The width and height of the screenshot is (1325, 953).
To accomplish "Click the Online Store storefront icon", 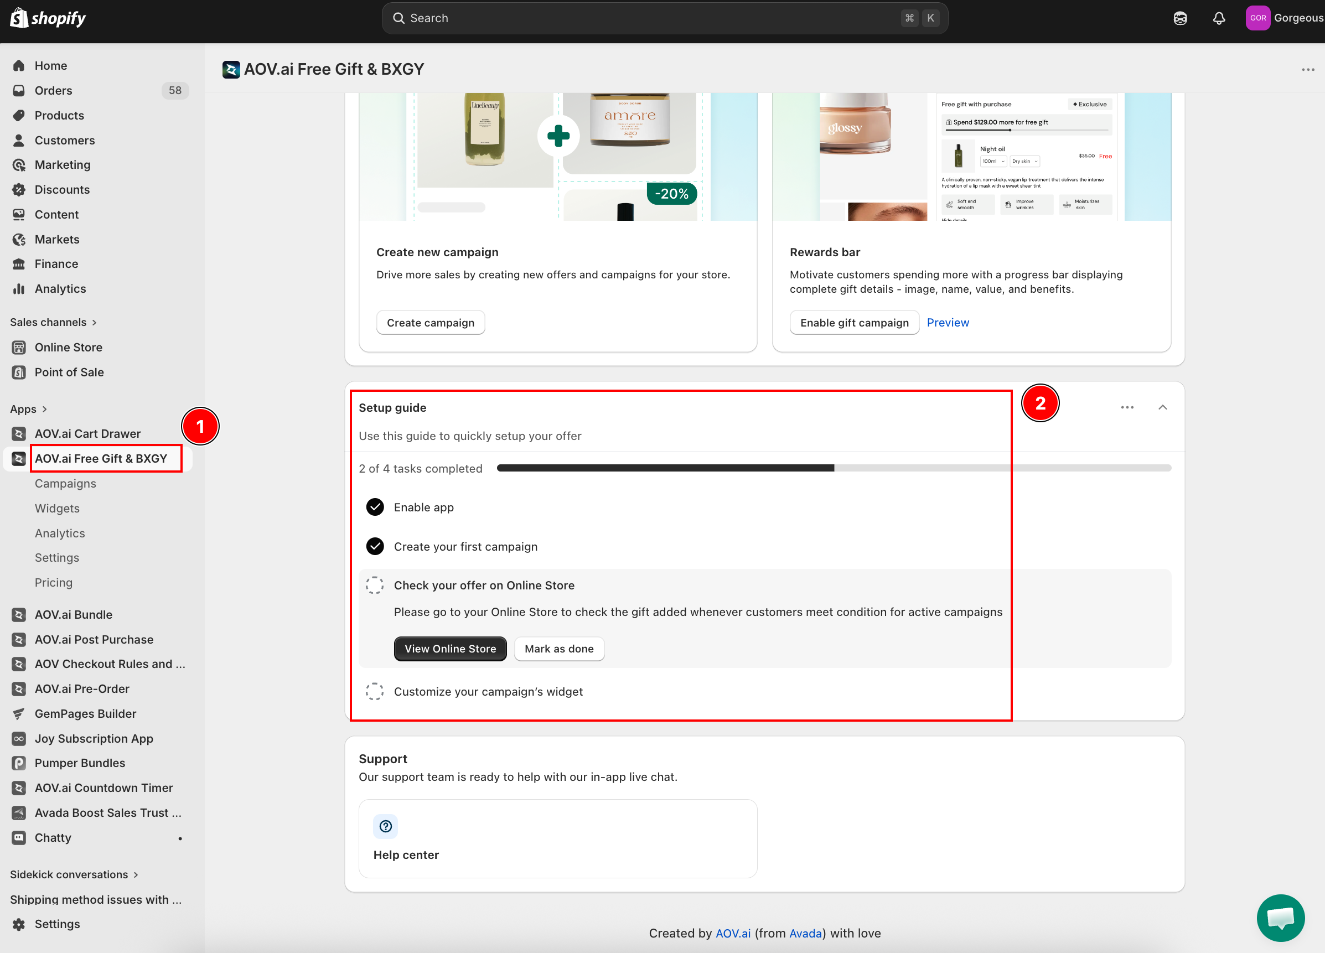I will (19, 348).
